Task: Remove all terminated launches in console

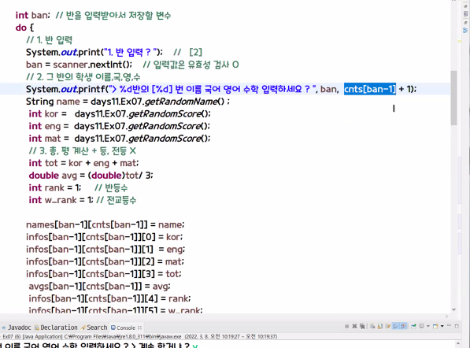Action: [x=362, y=326]
